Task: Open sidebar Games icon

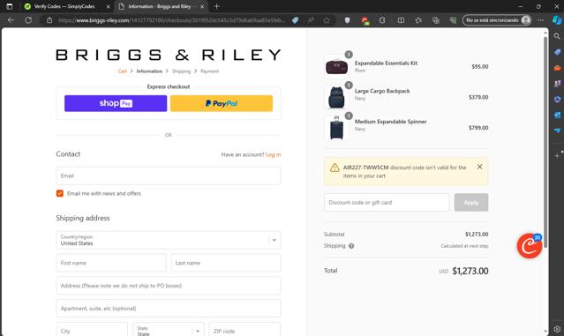Action: point(557,84)
